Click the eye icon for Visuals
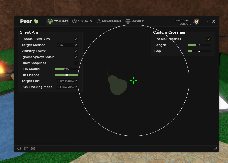This screenshot has width=228, height=163. pyautogui.click(x=75, y=21)
